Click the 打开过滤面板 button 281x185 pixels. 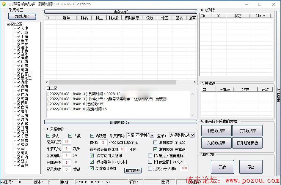coord(247,143)
